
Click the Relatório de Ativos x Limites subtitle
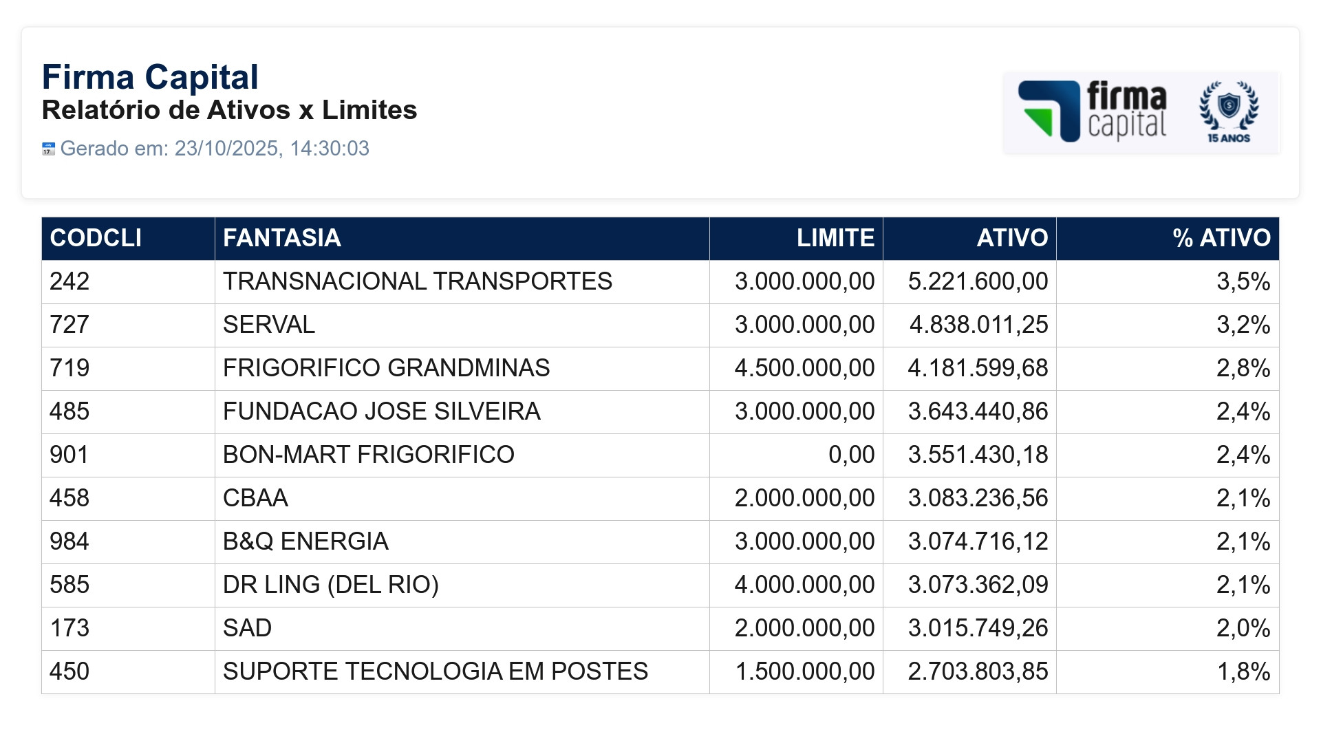(x=229, y=110)
